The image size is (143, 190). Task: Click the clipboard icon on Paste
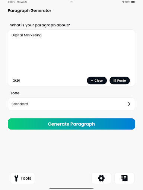click(x=115, y=81)
